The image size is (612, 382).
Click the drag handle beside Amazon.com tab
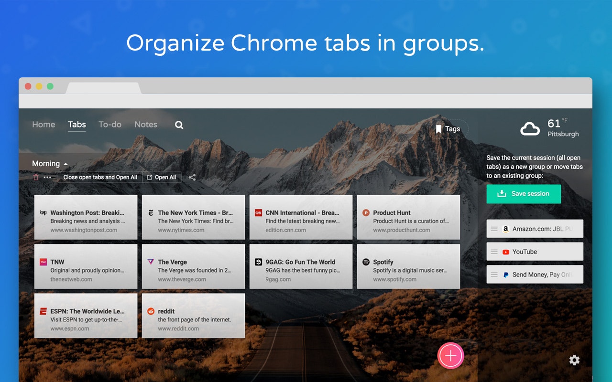[x=494, y=229]
